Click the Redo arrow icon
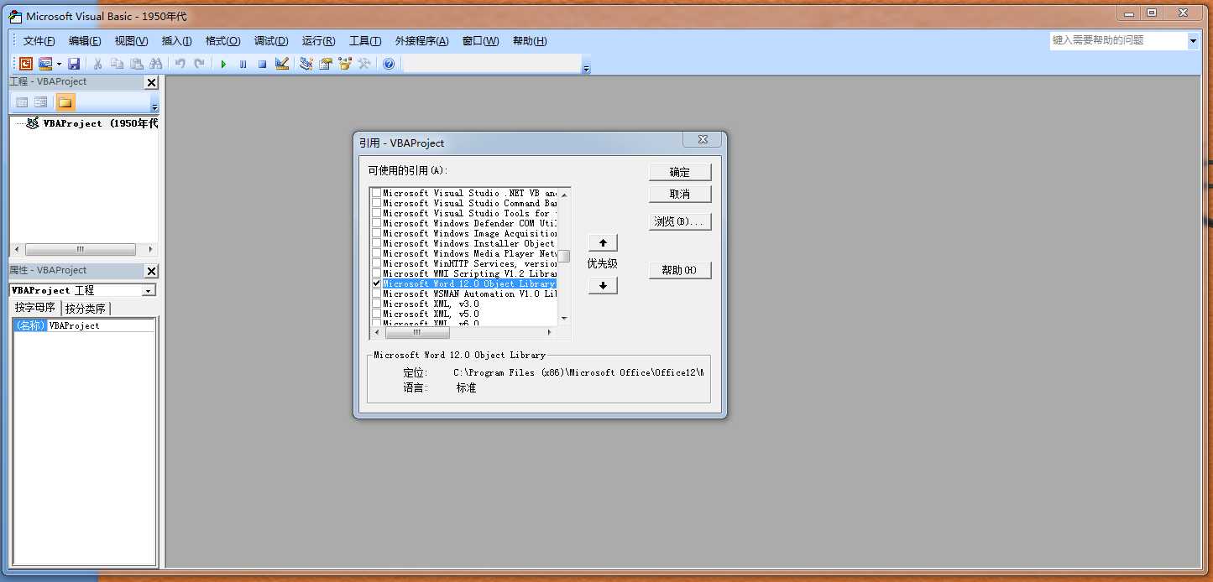Viewport: 1213px width, 582px height. pyautogui.click(x=199, y=64)
